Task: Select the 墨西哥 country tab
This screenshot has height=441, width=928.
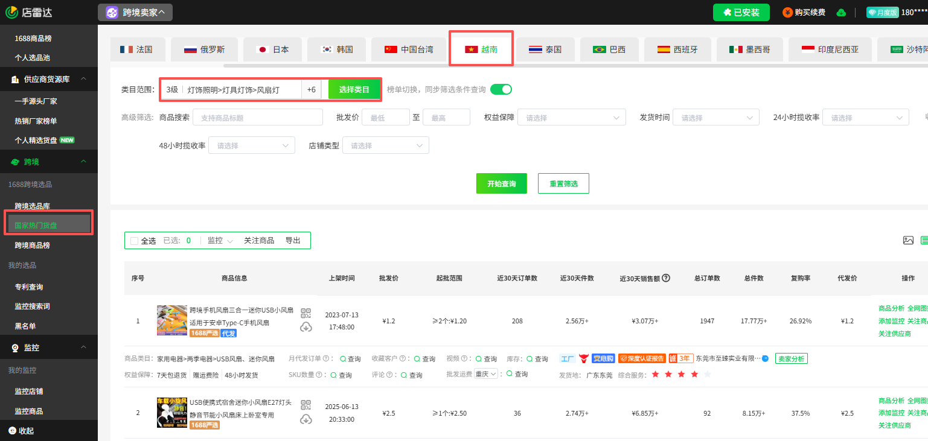Action: click(749, 49)
